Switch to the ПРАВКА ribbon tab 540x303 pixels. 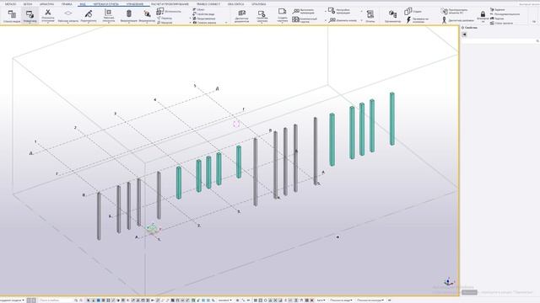coord(67,4)
